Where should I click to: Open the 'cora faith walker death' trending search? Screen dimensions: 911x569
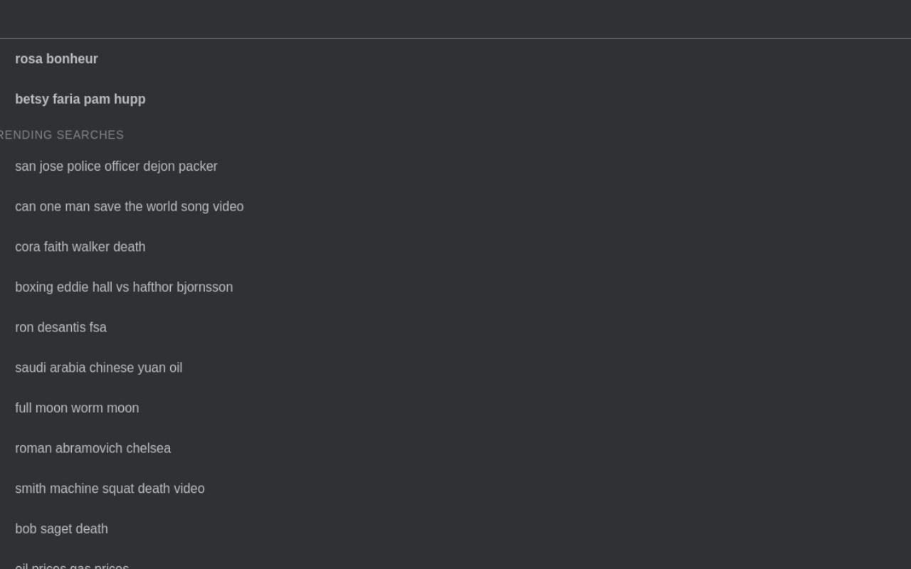click(x=455, y=247)
